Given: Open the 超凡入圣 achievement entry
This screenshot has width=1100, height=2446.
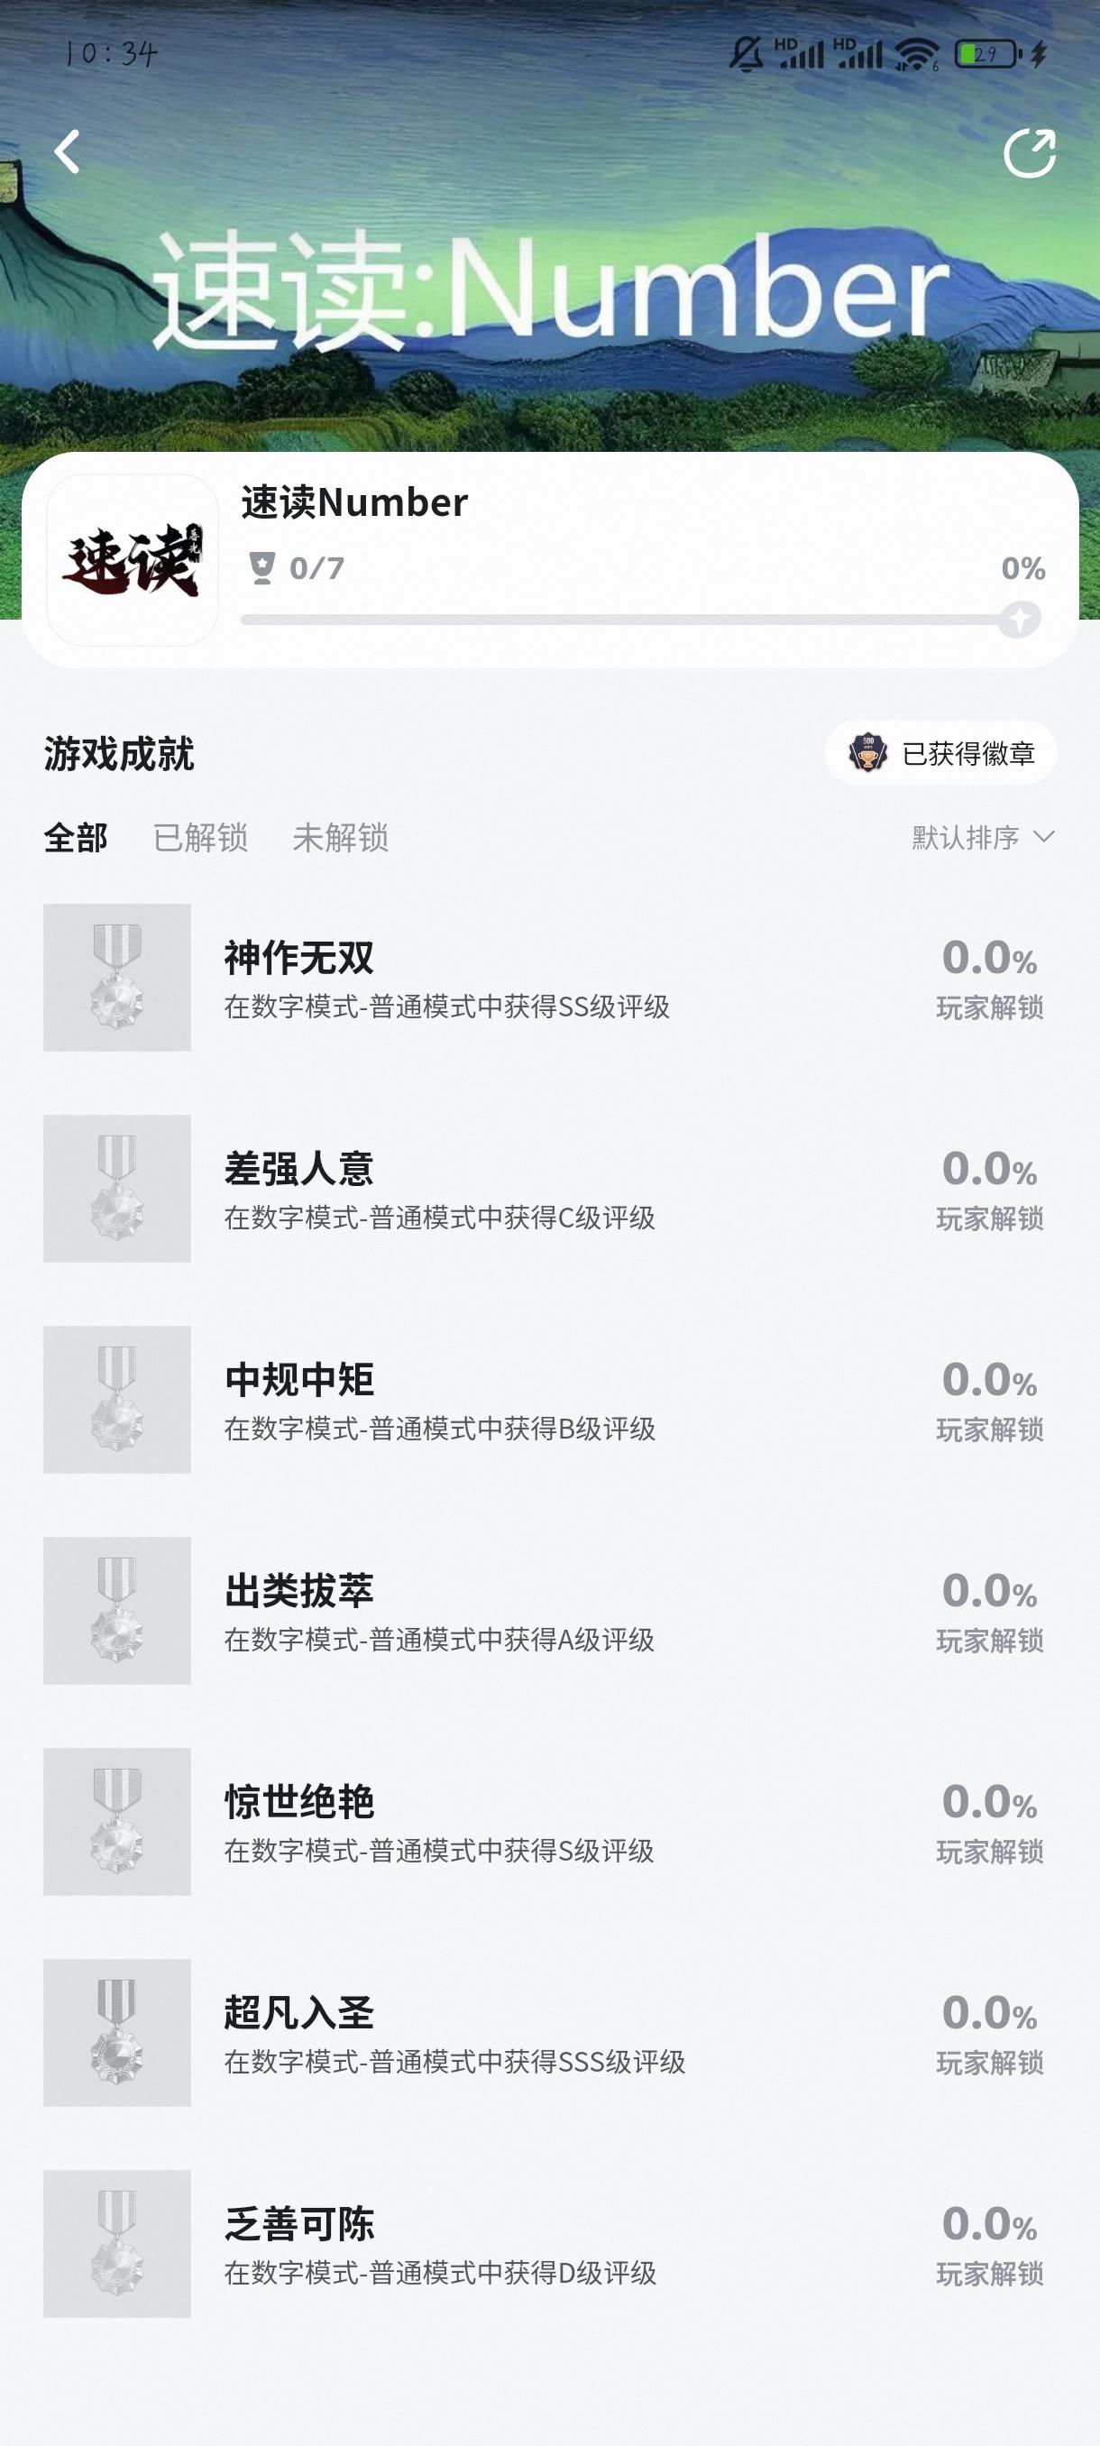Looking at the screenshot, I should (549, 2033).
